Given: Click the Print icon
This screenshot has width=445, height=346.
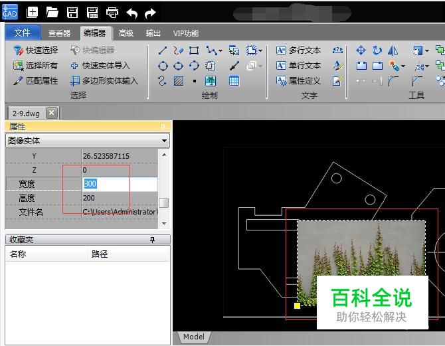Looking at the screenshot, I should [112, 13].
